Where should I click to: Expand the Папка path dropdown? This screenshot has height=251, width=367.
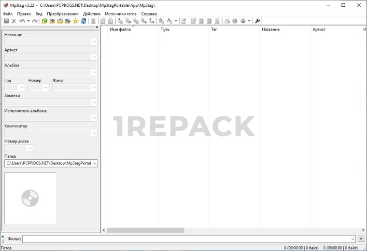[x=94, y=163]
